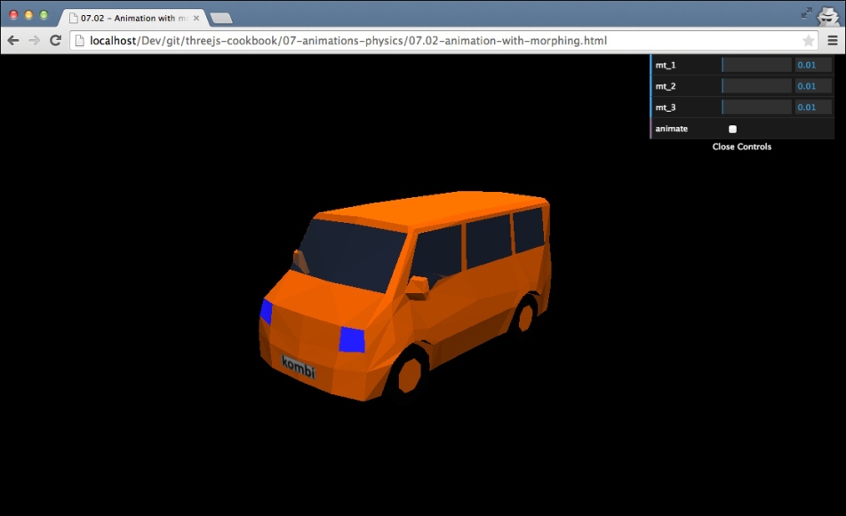This screenshot has height=516, width=846.
Task: Minimize the browser window with yellow button
Action: coord(28,16)
